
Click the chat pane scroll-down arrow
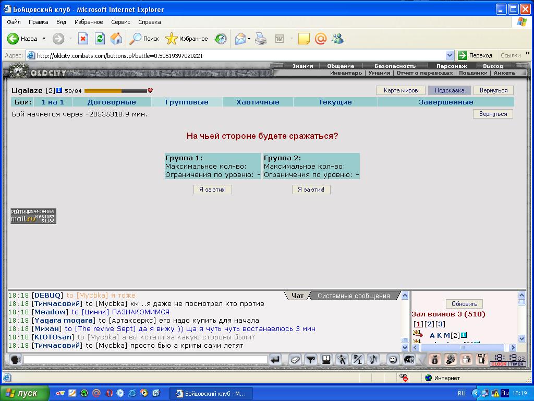(x=405, y=348)
